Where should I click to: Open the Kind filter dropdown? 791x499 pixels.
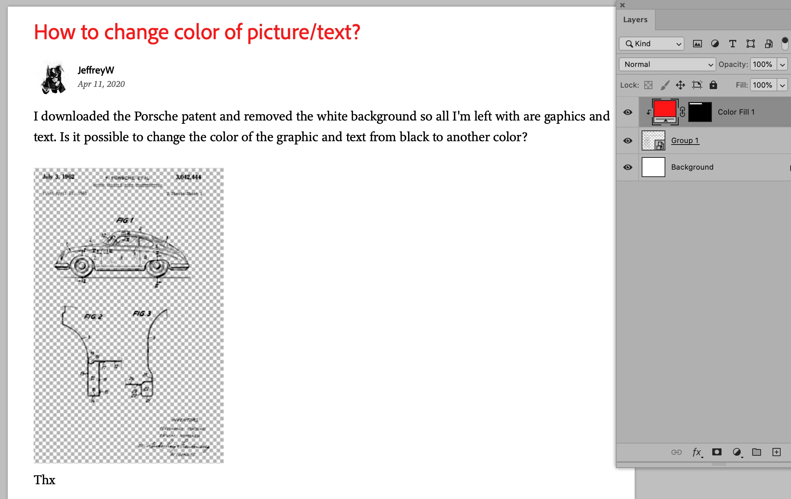(x=652, y=44)
